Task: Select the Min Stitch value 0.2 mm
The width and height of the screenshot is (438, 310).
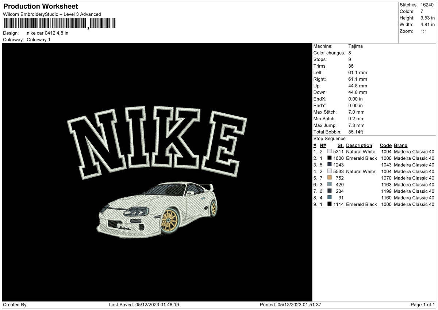Action: pos(356,119)
